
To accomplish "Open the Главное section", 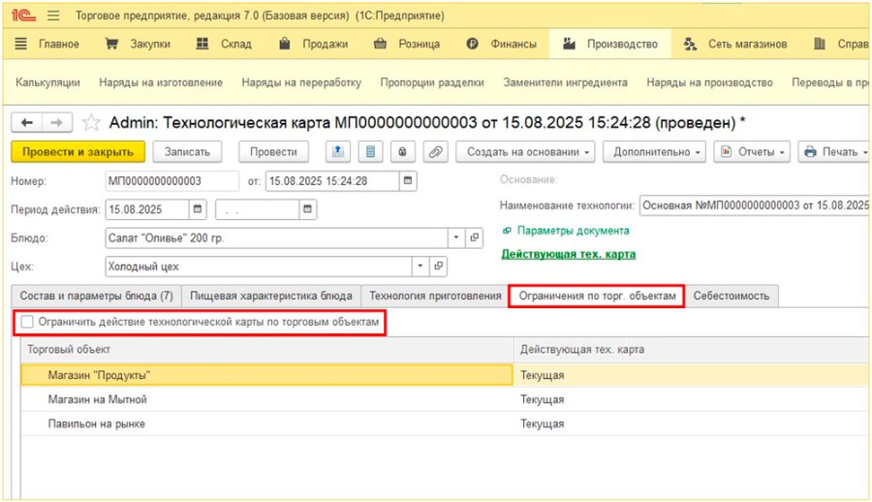I will tap(47, 44).
